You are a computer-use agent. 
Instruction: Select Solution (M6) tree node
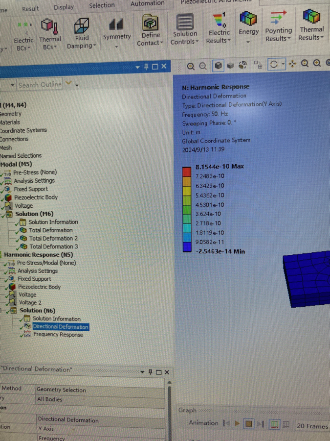coord(34,214)
